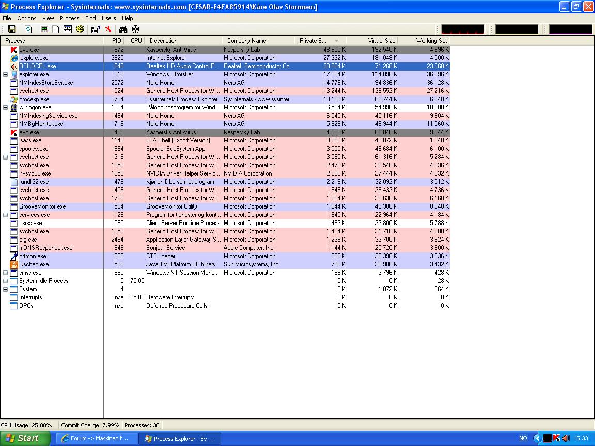Screen dimensions: 595x446
Task: Collapse the System Idle Process node
Action: tap(5, 281)
